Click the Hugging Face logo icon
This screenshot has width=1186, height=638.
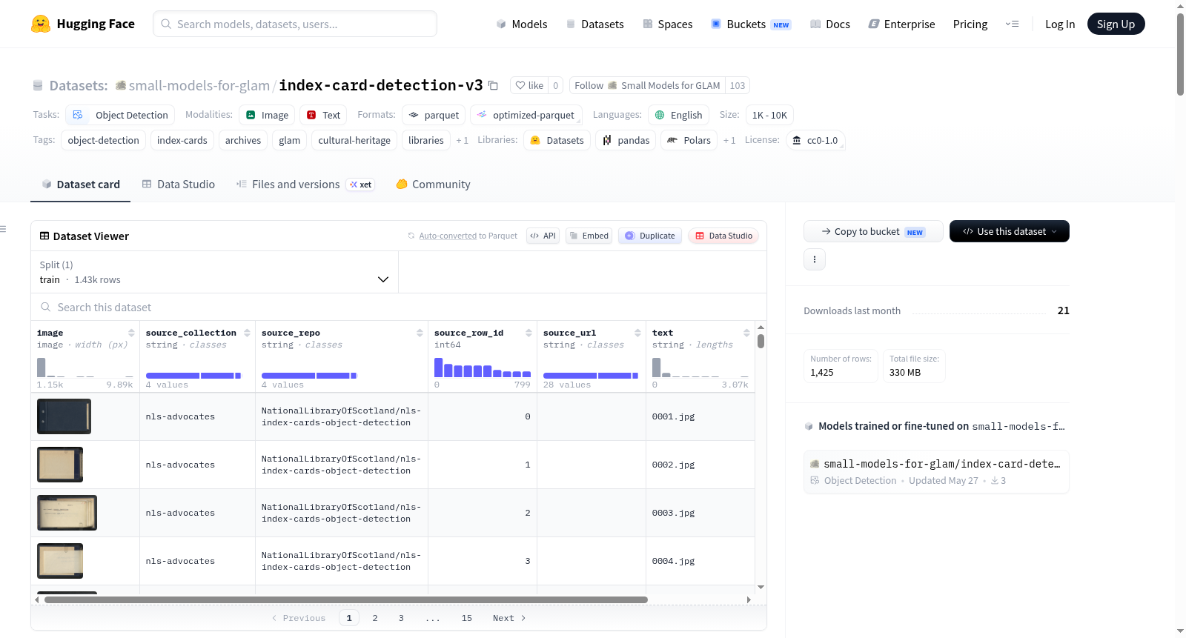(41, 24)
